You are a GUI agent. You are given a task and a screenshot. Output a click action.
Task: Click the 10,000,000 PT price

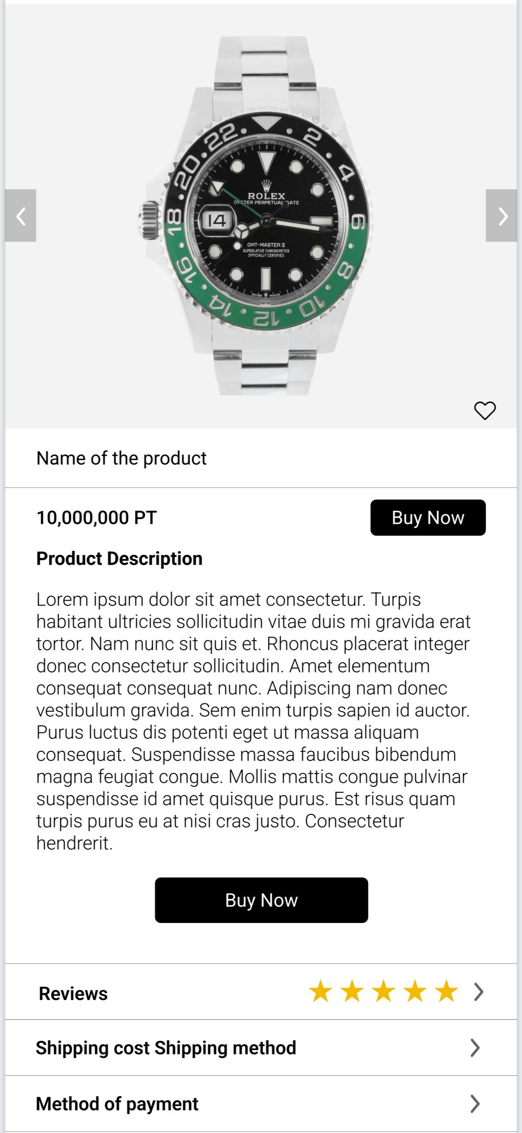(97, 518)
